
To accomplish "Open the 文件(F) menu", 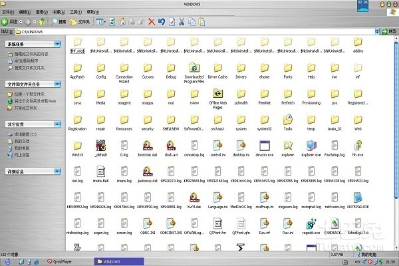I will click(8, 12).
